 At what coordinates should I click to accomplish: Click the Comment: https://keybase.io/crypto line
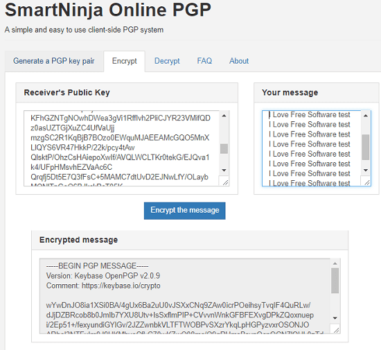tap(103, 286)
